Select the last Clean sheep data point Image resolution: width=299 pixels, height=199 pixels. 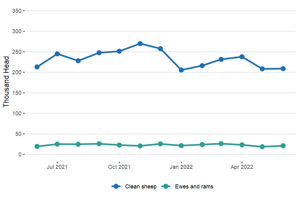(283, 69)
